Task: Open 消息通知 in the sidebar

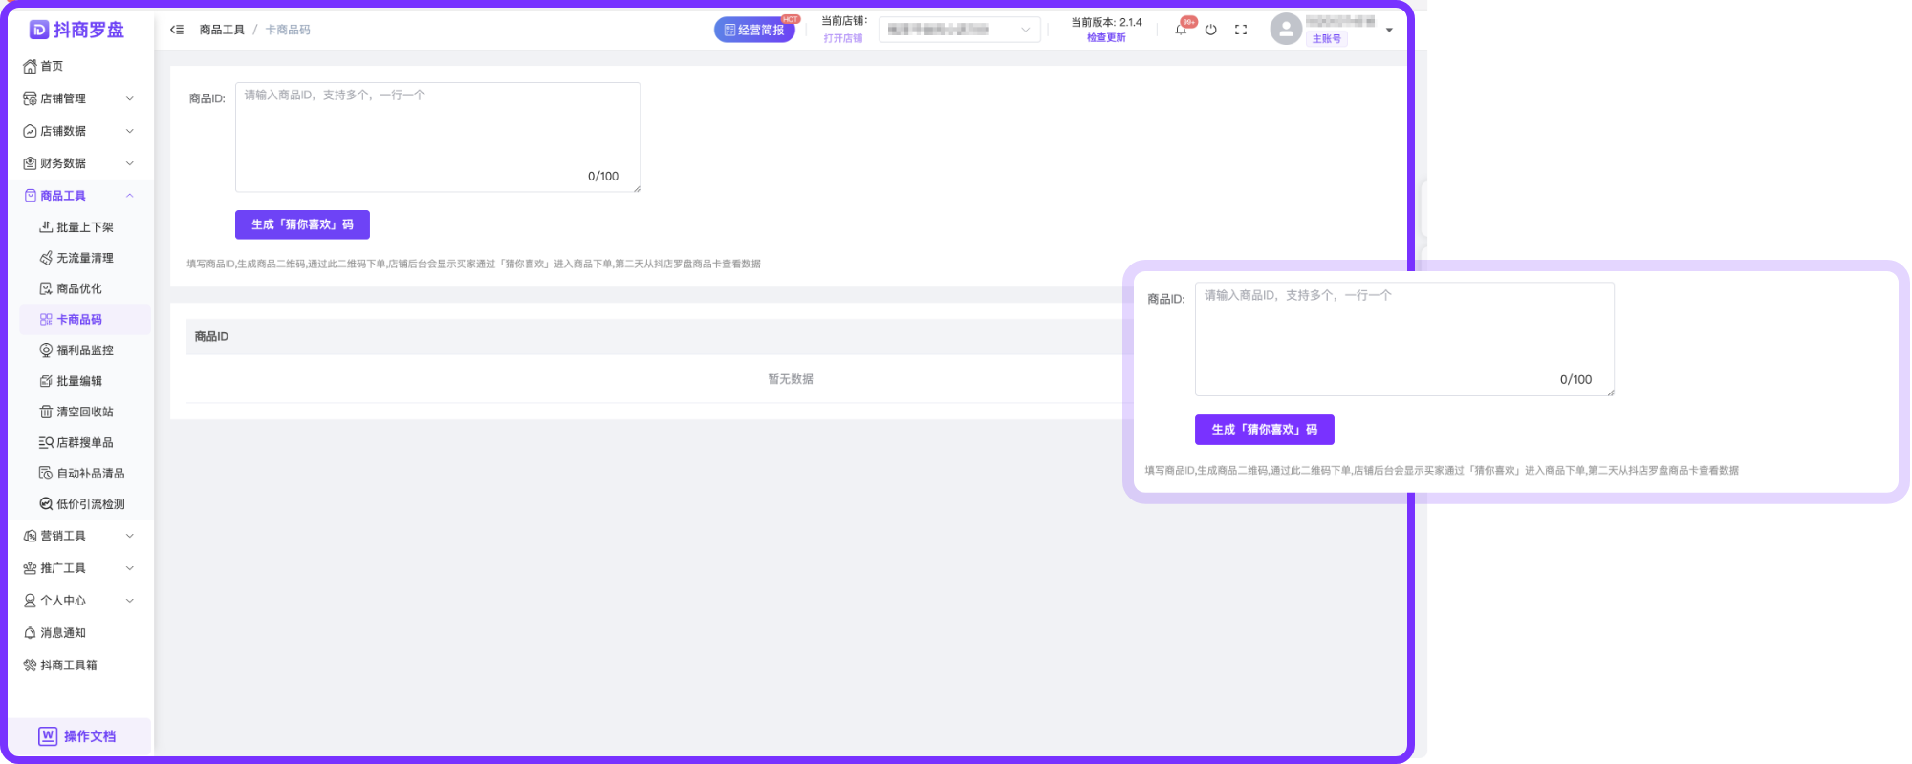Action: [x=63, y=633]
